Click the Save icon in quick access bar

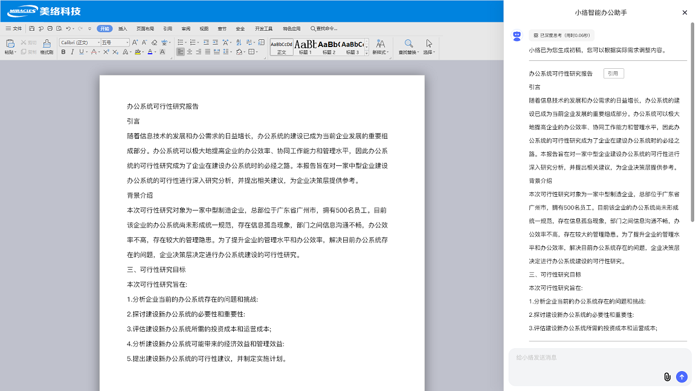click(x=32, y=28)
